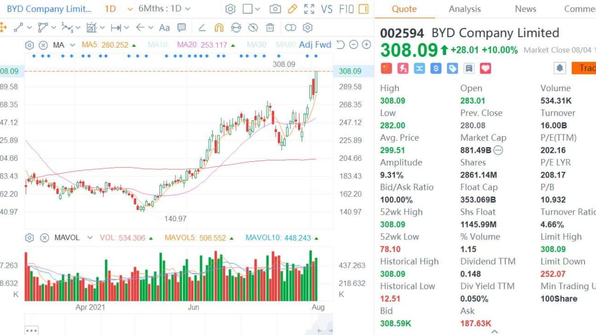The height and width of the screenshot is (335, 596).
Task: Remove the MAVOL indicator
Action: pos(44,238)
